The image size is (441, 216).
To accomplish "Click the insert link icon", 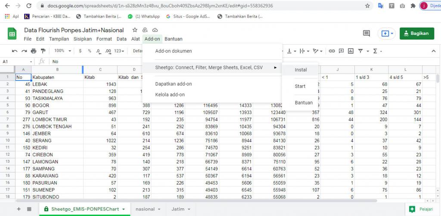I will tap(332, 51).
